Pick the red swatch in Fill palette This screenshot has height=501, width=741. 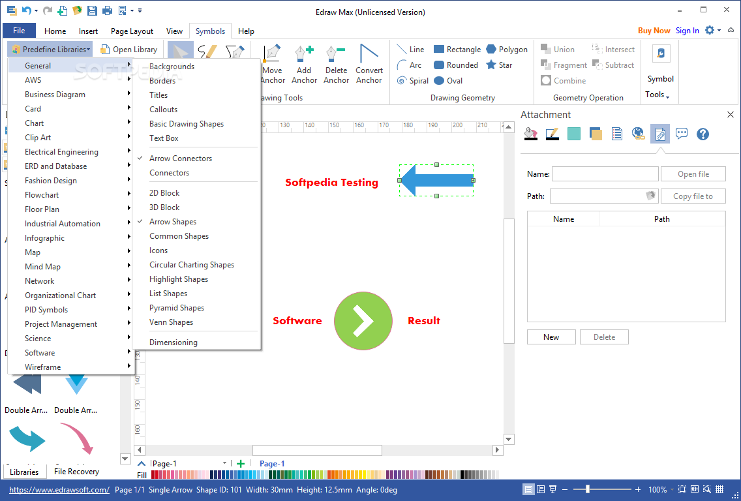click(x=158, y=474)
